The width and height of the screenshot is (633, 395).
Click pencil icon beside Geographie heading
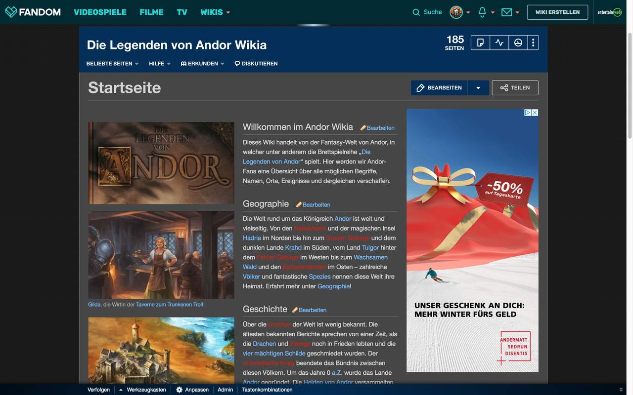pos(299,204)
